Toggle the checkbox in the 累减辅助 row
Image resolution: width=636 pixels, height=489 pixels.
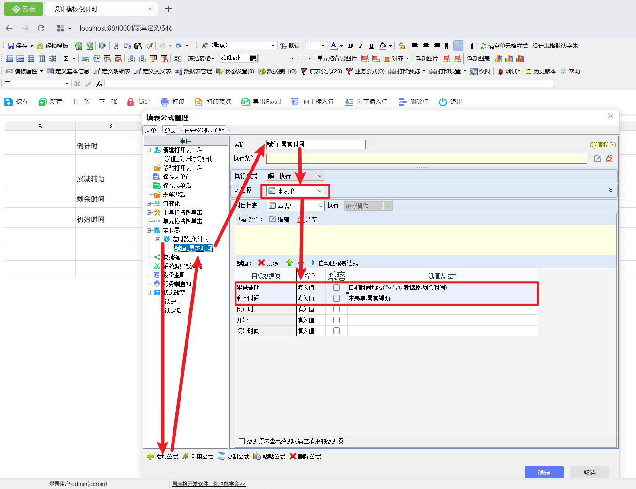(337, 287)
